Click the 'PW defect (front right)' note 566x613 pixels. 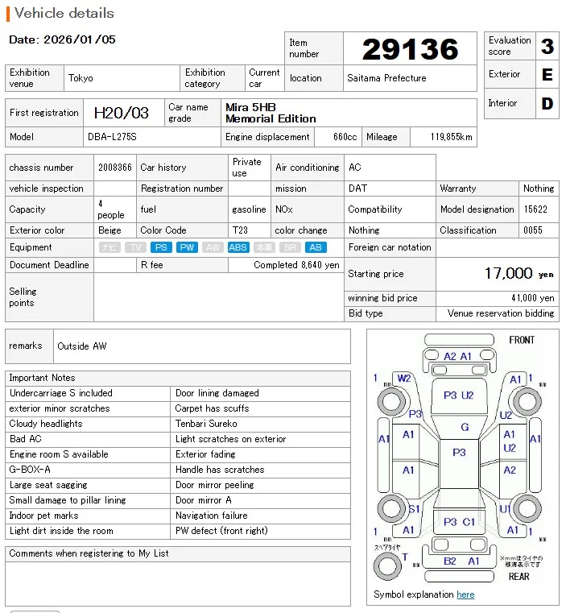(x=221, y=531)
